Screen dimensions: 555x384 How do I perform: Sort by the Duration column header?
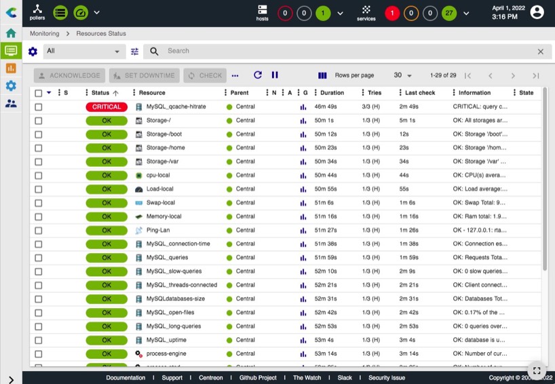[x=332, y=93]
